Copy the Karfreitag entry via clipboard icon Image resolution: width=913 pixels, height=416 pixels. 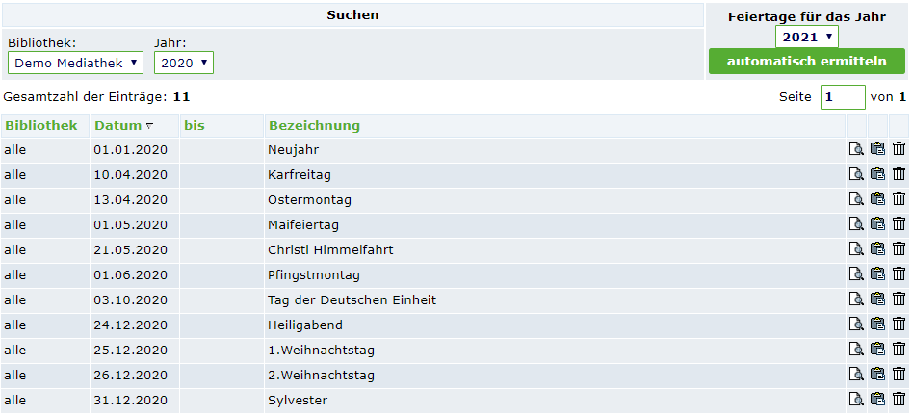point(877,174)
